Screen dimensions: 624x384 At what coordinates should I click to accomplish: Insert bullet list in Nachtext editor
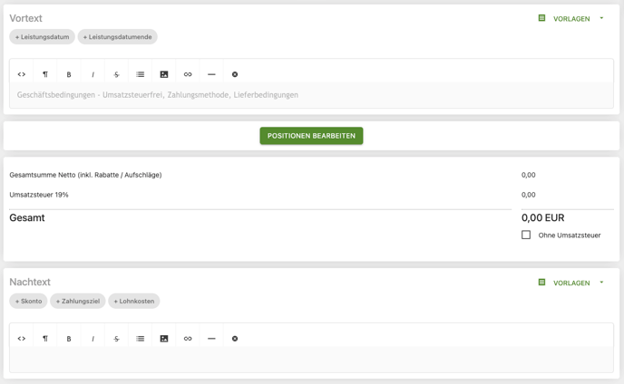click(x=141, y=339)
